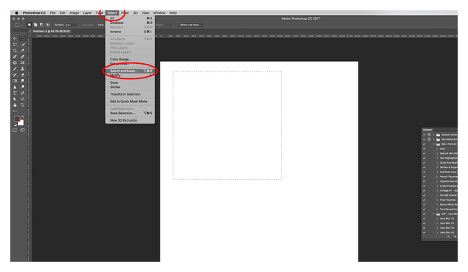Expand the Final Touches action chevron
Image resolution: width=468 pixels, height=272 pixels.
437,200
